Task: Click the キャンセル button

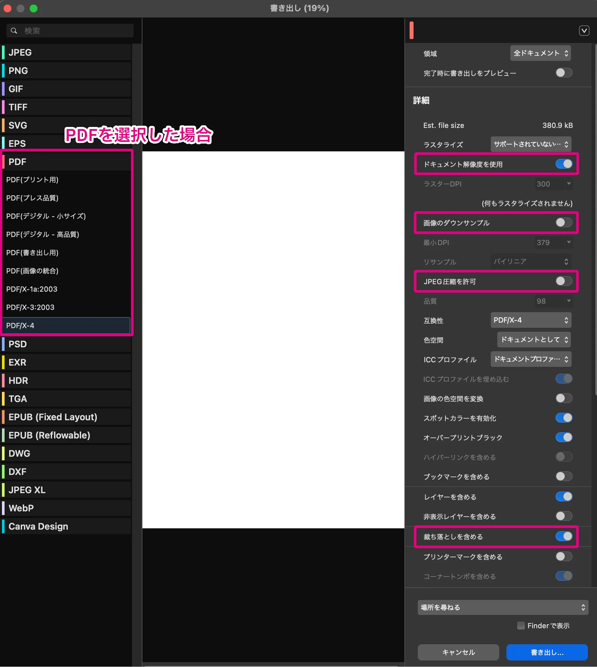Action: pyautogui.click(x=458, y=652)
